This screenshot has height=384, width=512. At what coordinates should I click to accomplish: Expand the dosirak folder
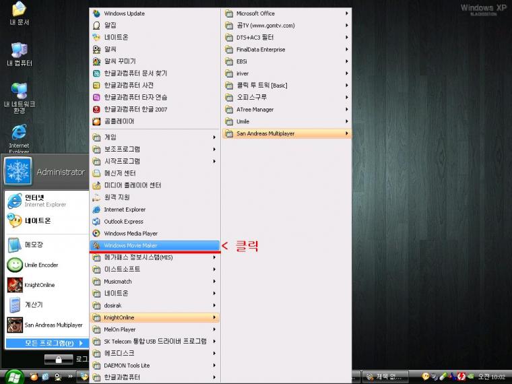[154, 306]
